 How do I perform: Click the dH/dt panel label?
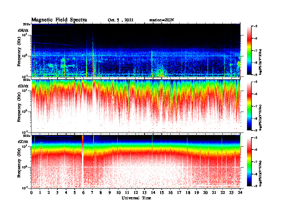tap(23, 30)
